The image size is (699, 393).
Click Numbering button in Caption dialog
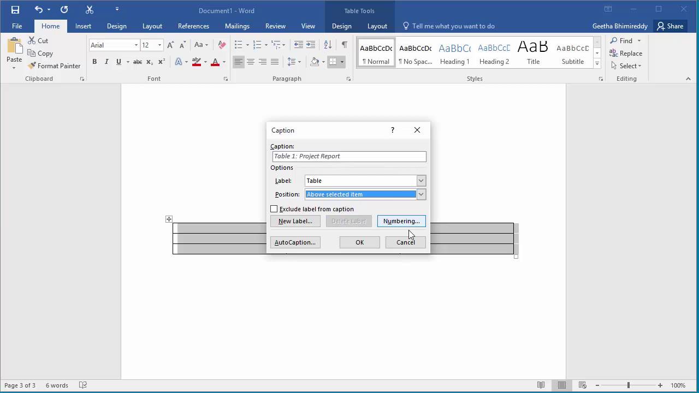tap(401, 221)
